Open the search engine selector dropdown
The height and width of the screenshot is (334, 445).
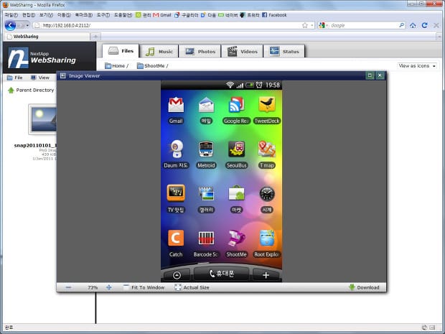coord(323,26)
